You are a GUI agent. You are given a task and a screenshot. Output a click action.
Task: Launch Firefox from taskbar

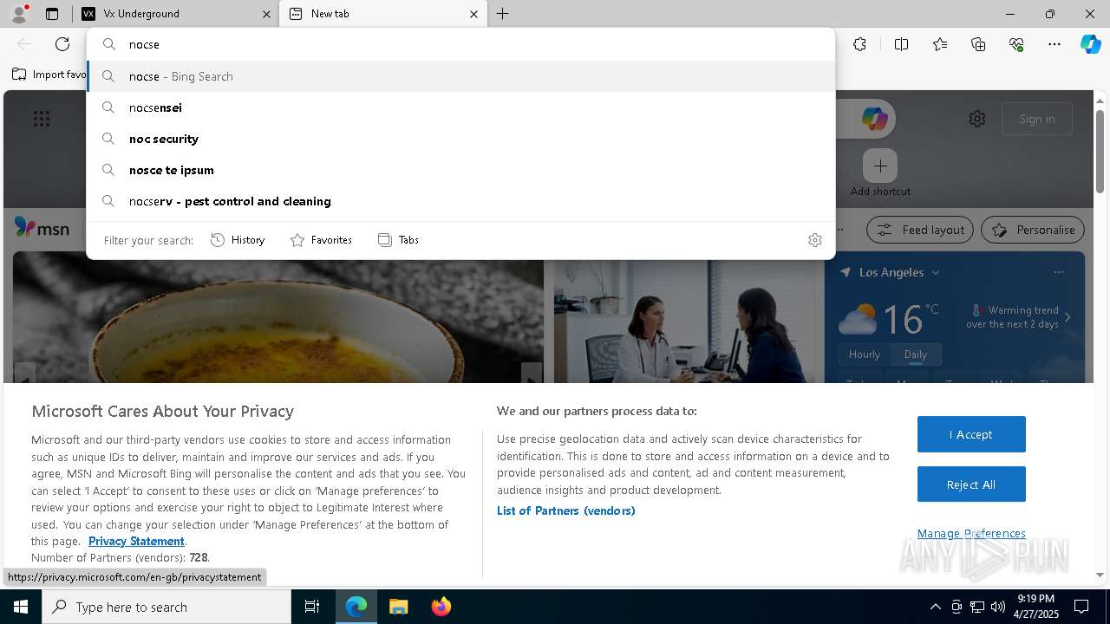coord(441,607)
